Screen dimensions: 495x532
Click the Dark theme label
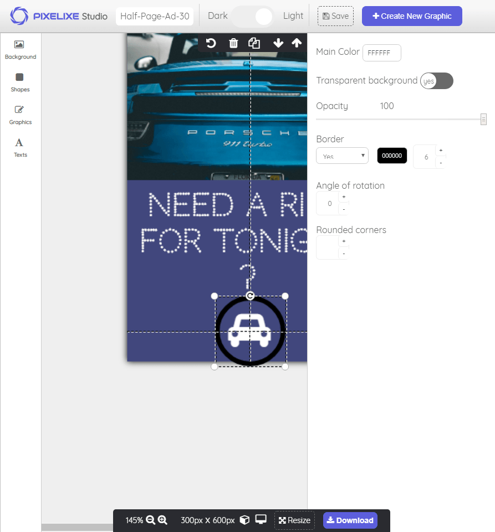(218, 16)
